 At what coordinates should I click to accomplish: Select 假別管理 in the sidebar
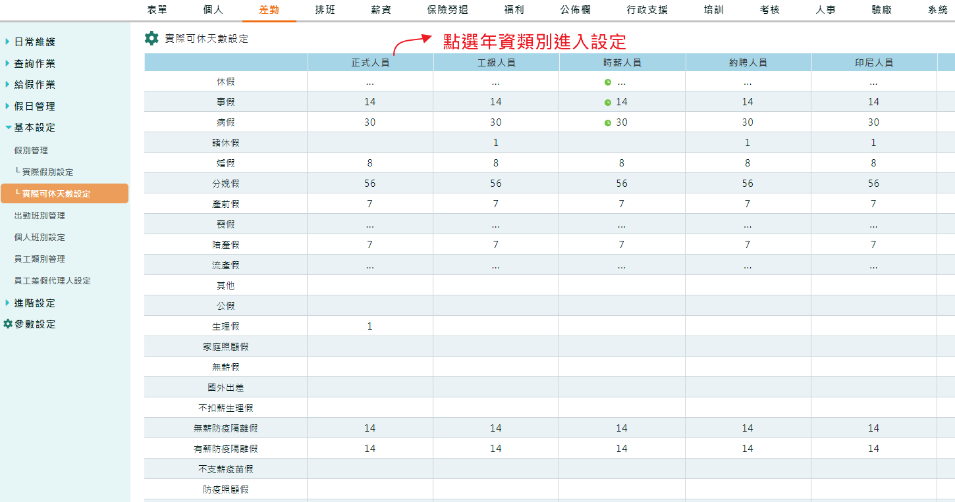click(x=32, y=150)
